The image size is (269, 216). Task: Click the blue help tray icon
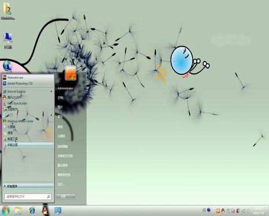(209, 210)
